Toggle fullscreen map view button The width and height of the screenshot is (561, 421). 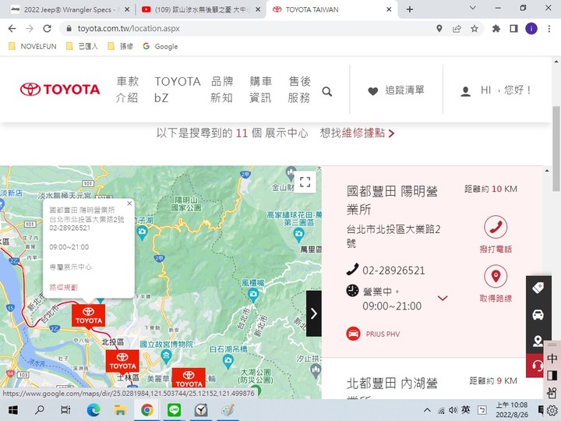pyautogui.click(x=305, y=182)
